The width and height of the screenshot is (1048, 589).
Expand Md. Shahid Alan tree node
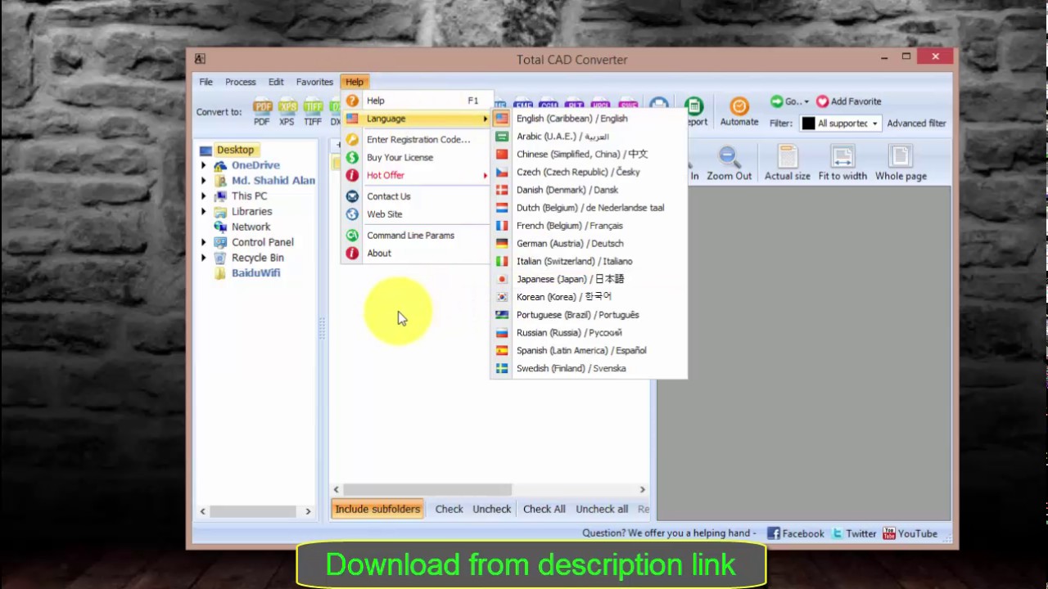pos(204,181)
